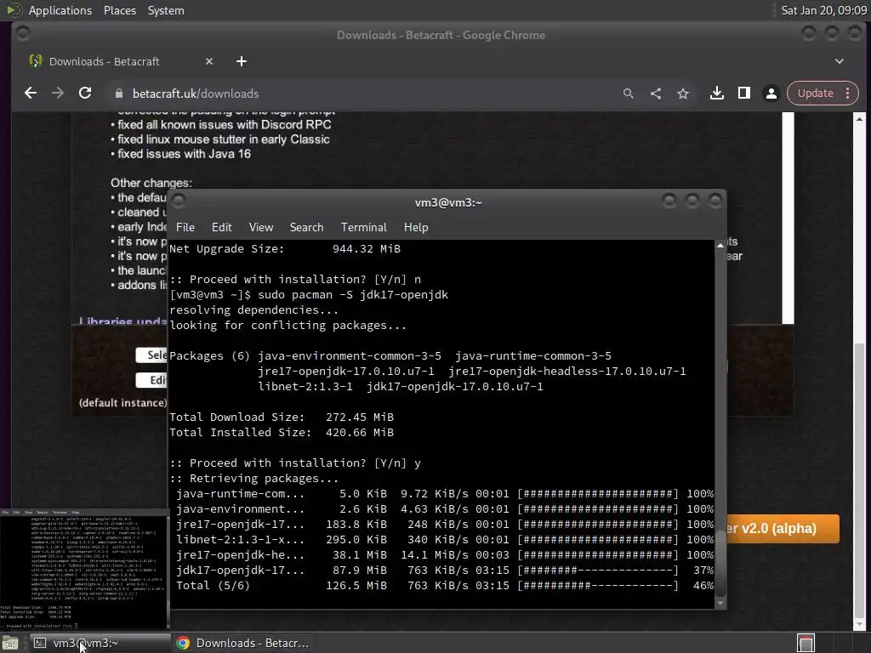
Task: Open the terminal Search menu
Action: click(306, 227)
